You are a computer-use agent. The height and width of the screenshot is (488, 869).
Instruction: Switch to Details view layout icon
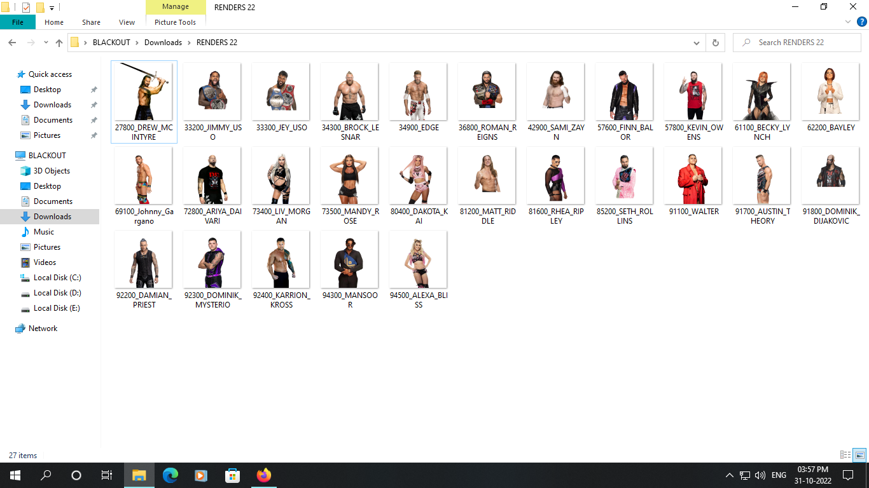(x=845, y=455)
